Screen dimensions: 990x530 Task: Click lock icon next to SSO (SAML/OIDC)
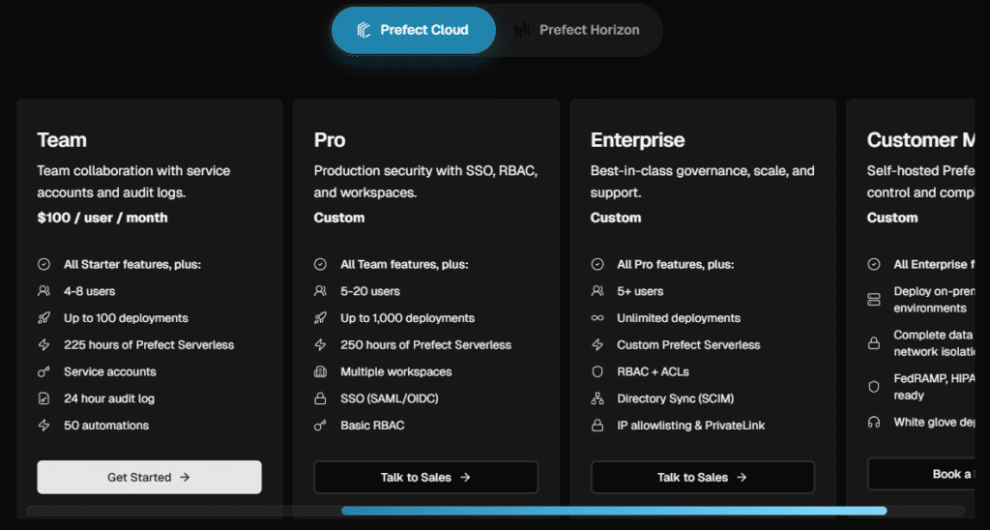(x=320, y=398)
